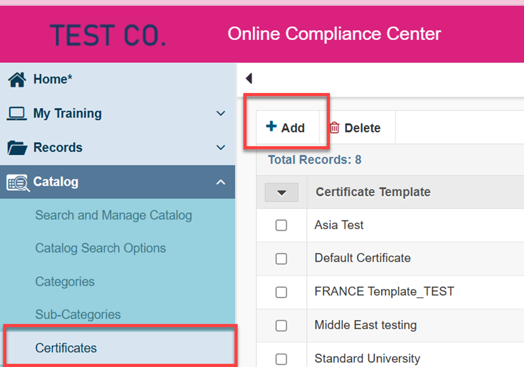Image resolution: width=524 pixels, height=367 pixels.
Task: Expand the Records chevron
Action: coord(221,147)
